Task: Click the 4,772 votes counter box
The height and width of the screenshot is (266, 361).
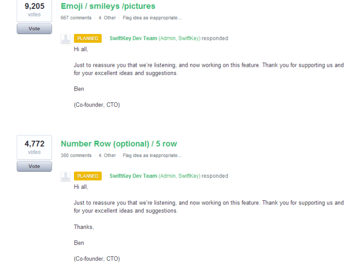Action: 34,147
